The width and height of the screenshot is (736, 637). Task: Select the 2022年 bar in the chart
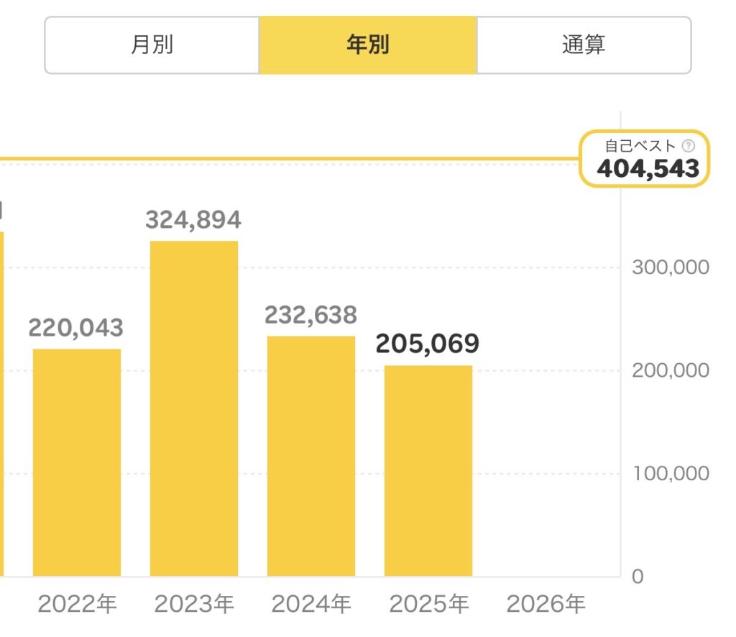coord(77,462)
